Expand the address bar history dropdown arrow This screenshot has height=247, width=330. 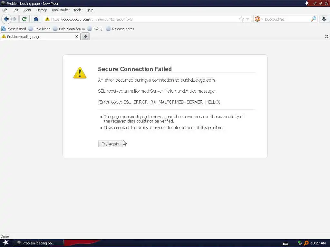click(x=248, y=19)
